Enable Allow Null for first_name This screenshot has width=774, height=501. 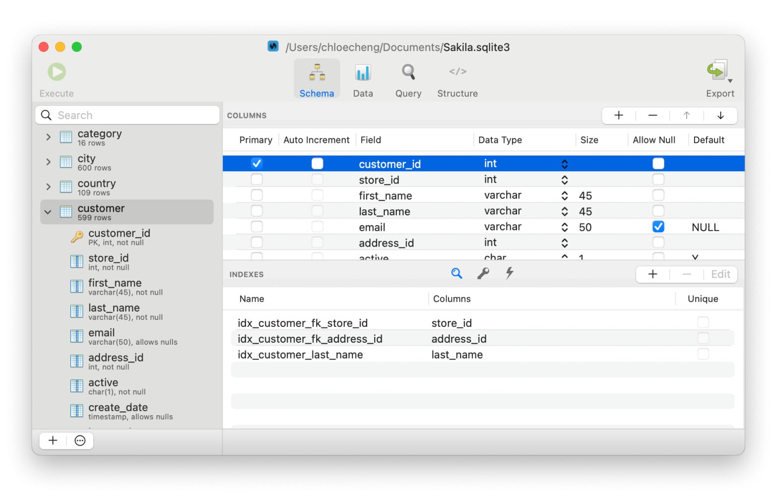click(x=658, y=195)
